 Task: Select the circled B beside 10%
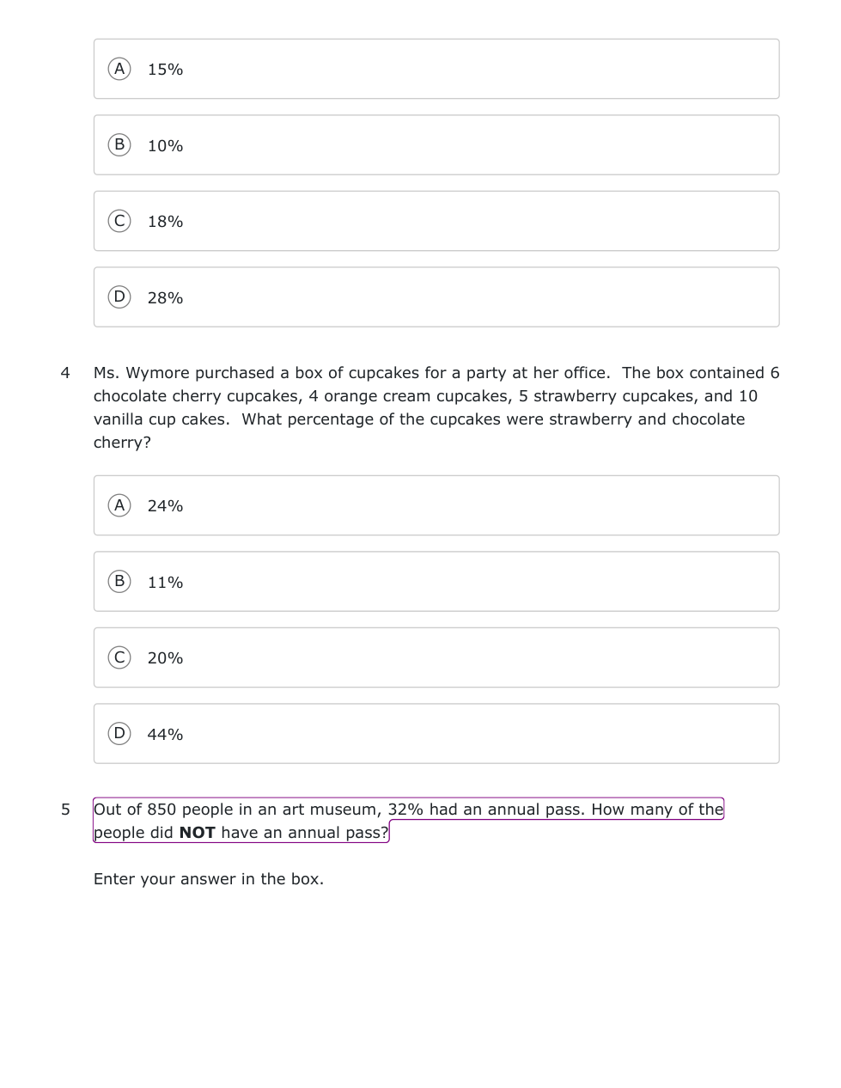coord(119,144)
